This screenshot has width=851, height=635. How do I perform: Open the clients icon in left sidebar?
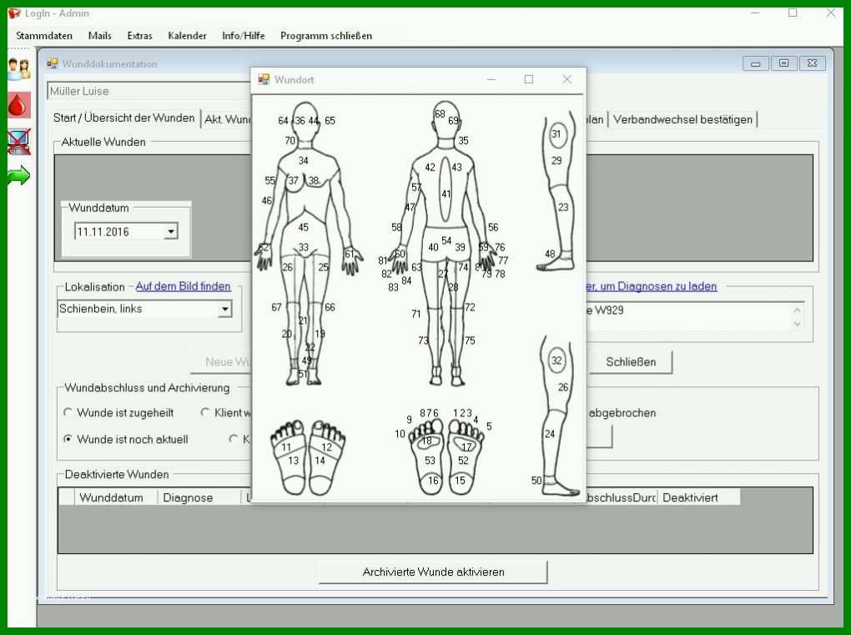[x=19, y=69]
